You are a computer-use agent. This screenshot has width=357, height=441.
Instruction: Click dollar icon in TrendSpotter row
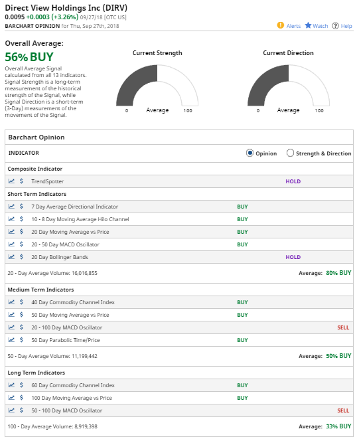click(x=21, y=181)
